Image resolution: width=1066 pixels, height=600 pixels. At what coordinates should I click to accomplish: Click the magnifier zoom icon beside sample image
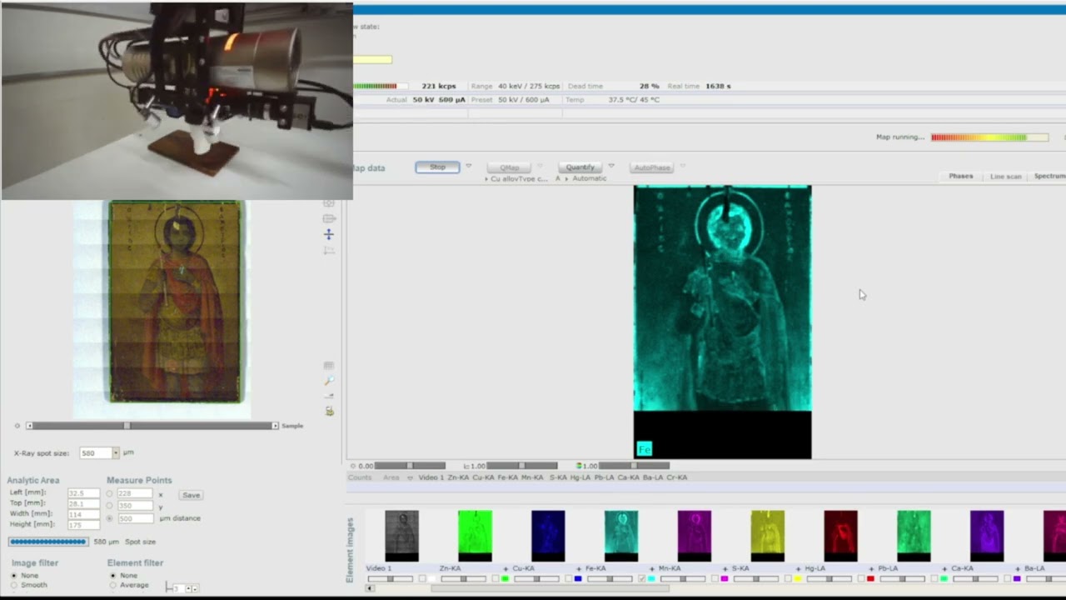[x=329, y=381]
